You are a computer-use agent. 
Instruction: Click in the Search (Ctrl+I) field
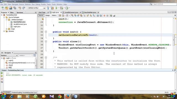pos(163,4)
